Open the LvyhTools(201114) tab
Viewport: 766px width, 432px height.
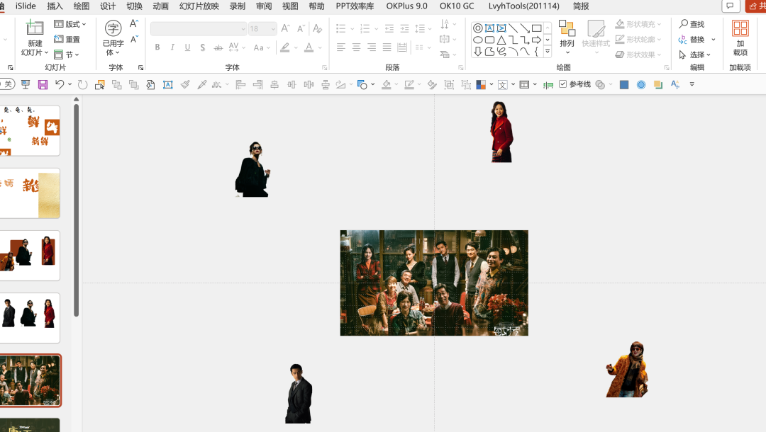523,6
